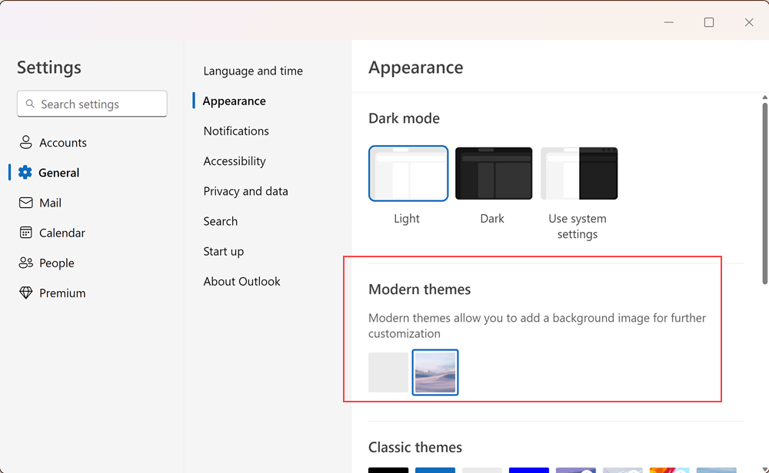Open Premium via its diamond icon

point(25,293)
